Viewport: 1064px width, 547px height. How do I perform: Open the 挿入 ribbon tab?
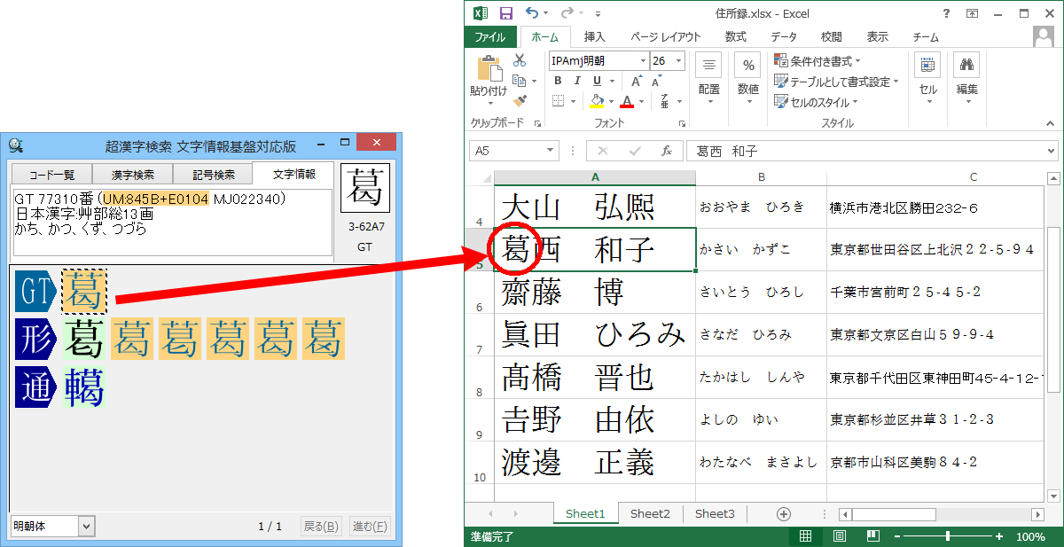594,37
